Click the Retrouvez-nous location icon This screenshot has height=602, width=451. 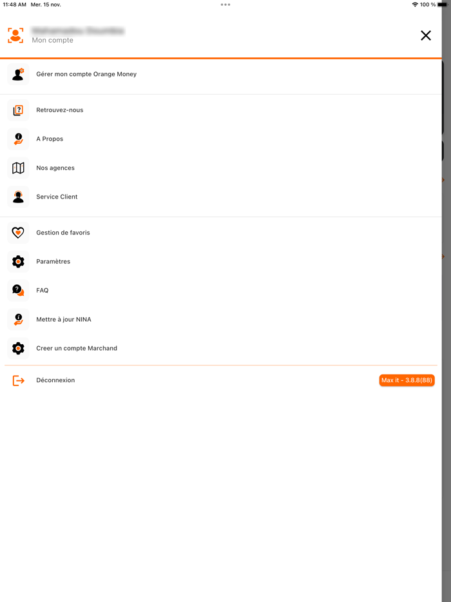coord(18,110)
